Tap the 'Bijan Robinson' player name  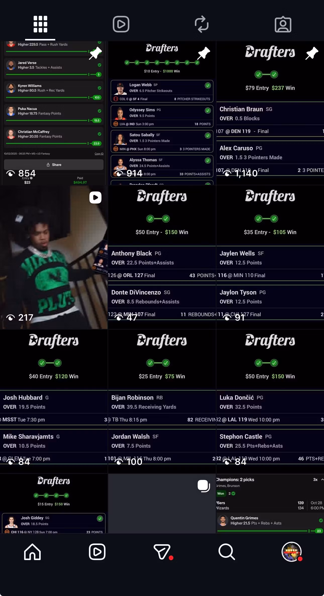(132, 398)
